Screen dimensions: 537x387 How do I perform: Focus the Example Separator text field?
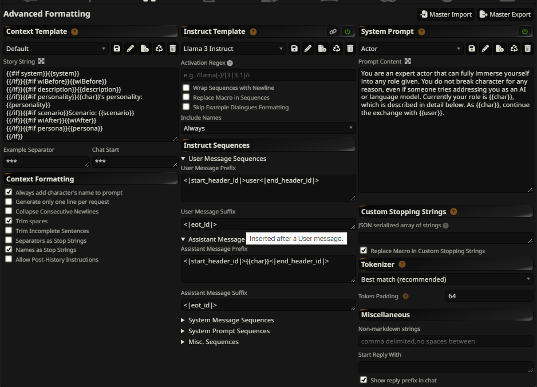point(46,161)
